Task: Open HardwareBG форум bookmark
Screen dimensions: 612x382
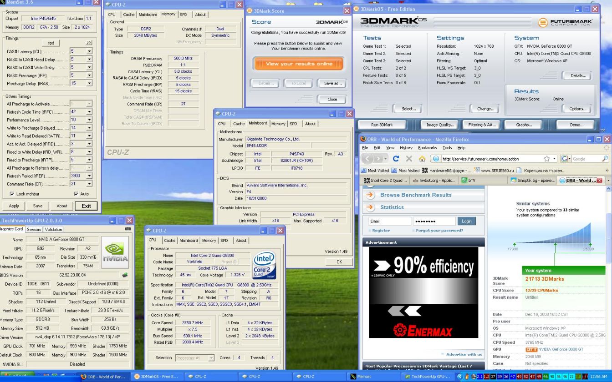Action: (446, 171)
